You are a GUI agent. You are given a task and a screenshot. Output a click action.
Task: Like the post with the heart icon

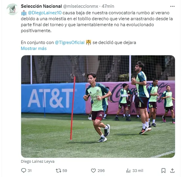click(x=93, y=171)
